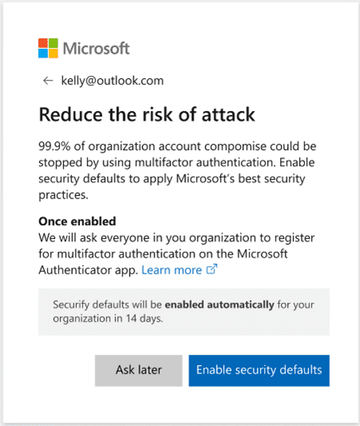Click the Reduce the risk of attack heading
The image size is (360, 426).
click(x=147, y=114)
